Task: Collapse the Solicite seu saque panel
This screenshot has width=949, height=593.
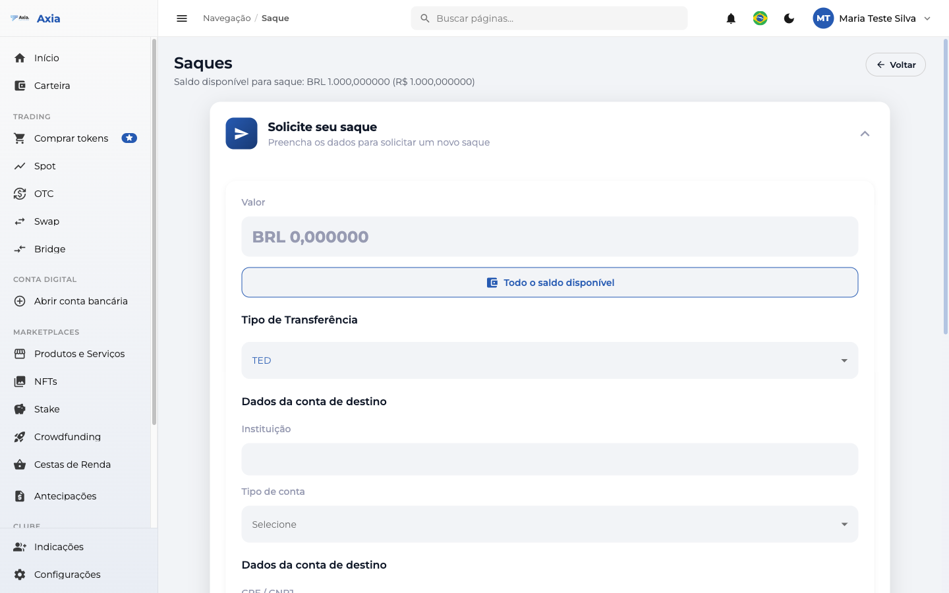Action: (865, 134)
